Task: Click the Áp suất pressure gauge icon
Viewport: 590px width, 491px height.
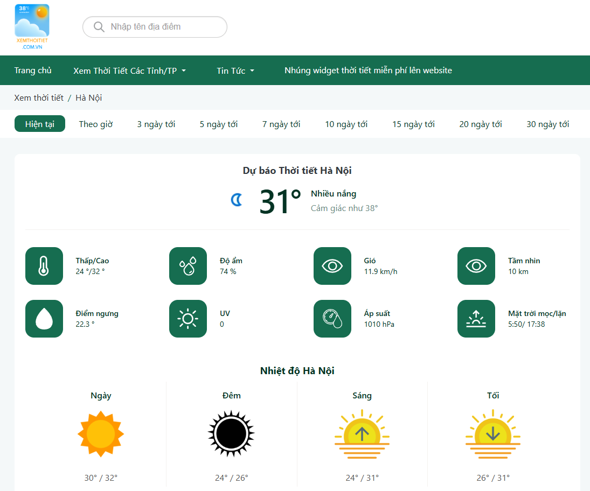Action: [332, 319]
